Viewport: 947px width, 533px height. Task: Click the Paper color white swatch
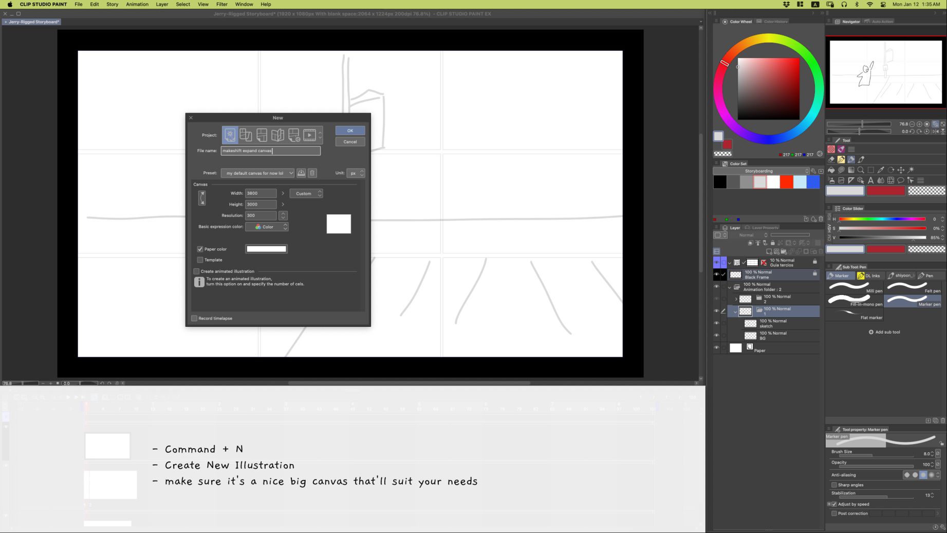[266, 249]
